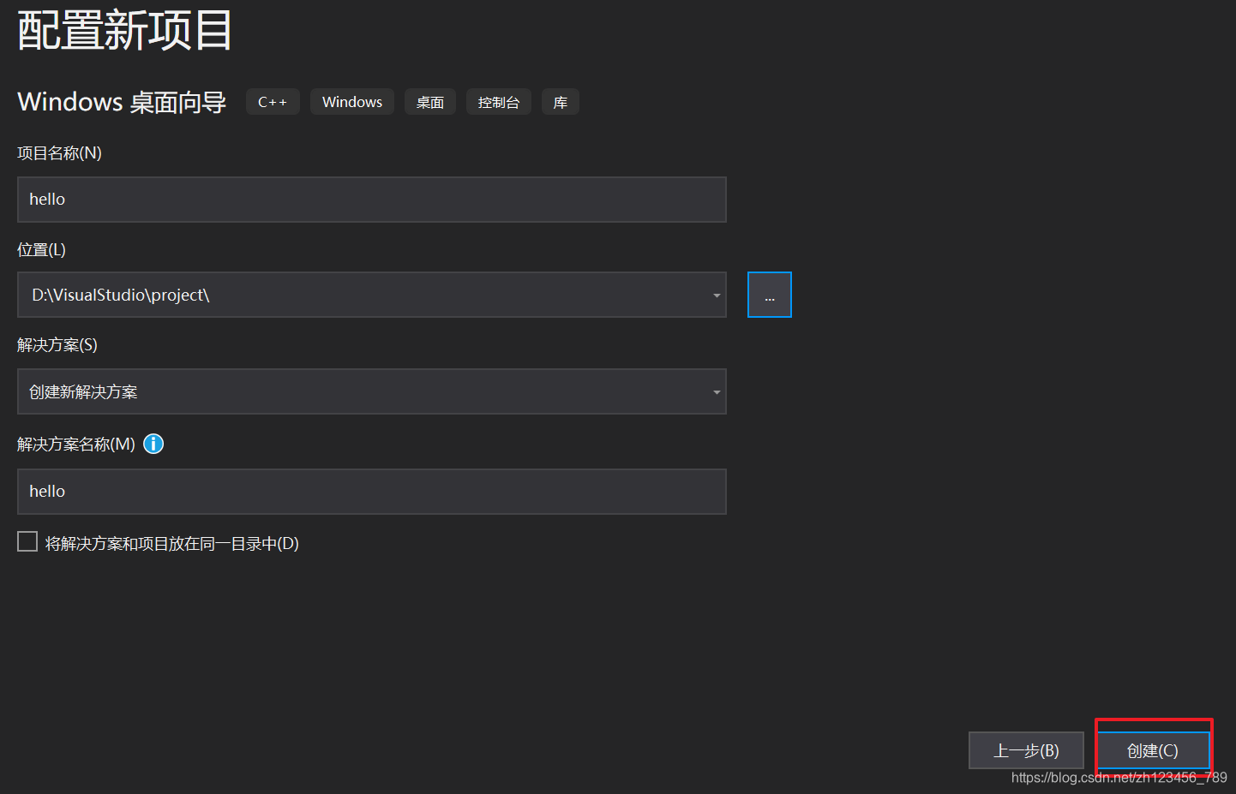Select the Windows tag

point(352,102)
